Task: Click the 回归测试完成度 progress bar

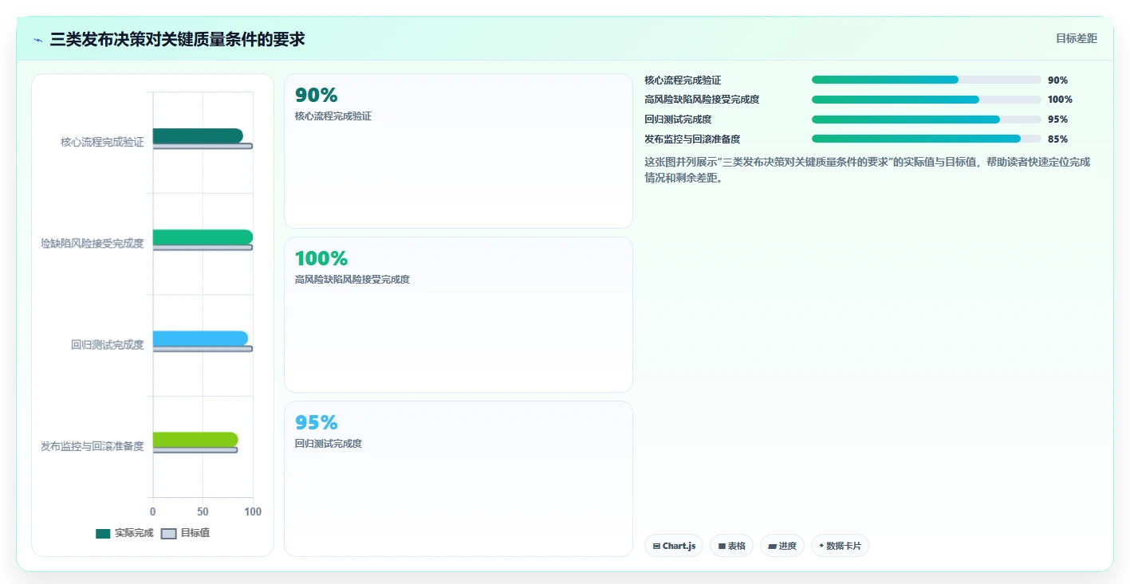Action: [927, 120]
